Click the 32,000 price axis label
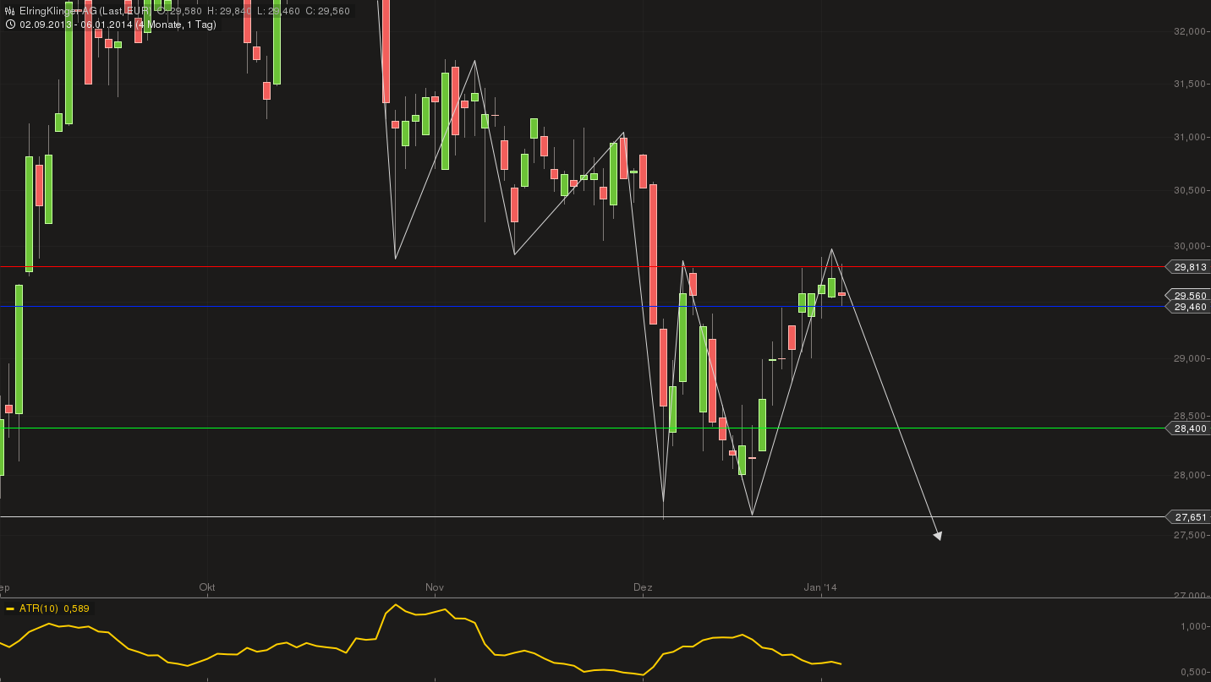The height and width of the screenshot is (682, 1211). coord(1191,31)
